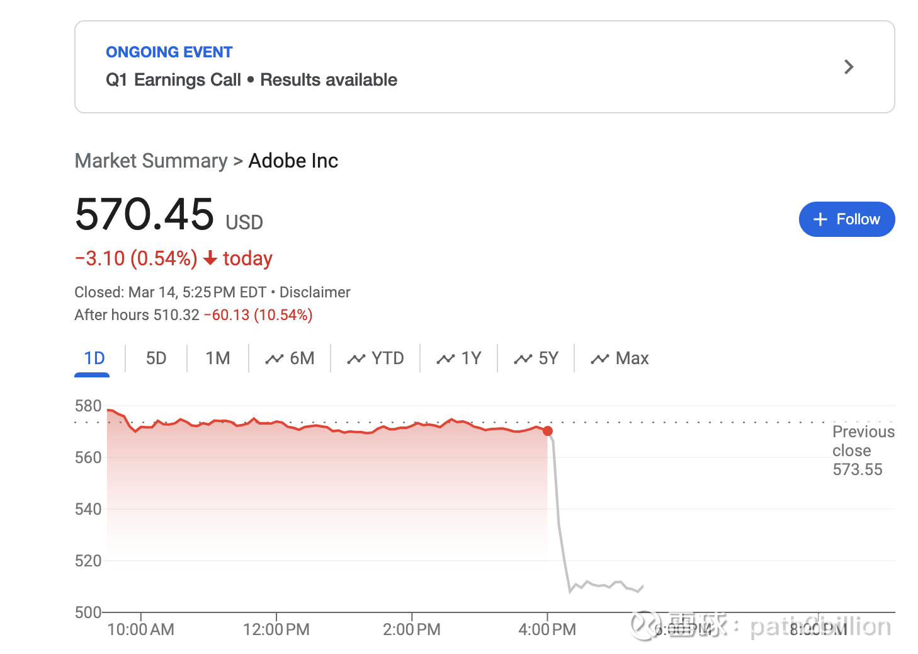This screenshot has width=918, height=654.
Task: Select the 6M sparkline chart icon
Action: pyautogui.click(x=275, y=358)
